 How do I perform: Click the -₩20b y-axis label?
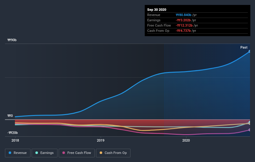coord(12,133)
